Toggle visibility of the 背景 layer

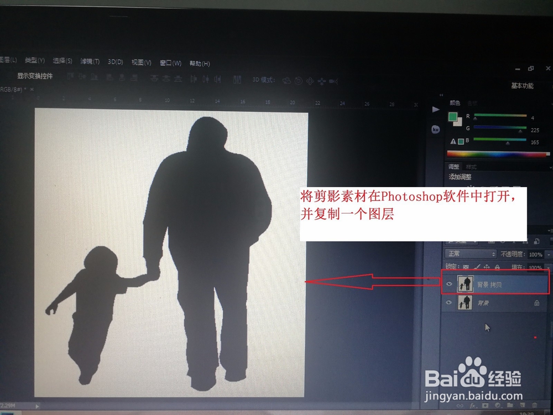[449, 302]
